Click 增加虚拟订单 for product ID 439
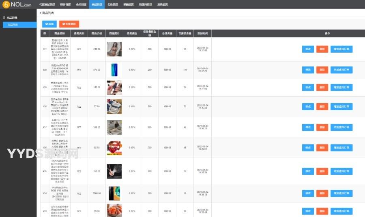The width and height of the screenshot is (365, 217). click(x=341, y=87)
